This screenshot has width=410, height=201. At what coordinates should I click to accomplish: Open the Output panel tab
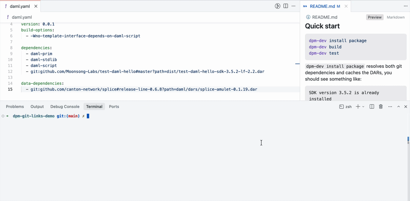coord(37,106)
